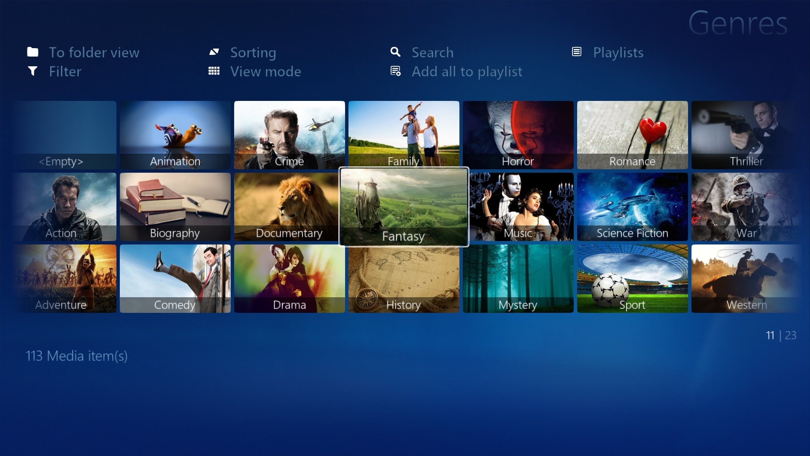The width and height of the screenshot is (810, 456).
Task: Select the History genre thumbnail
Action: 404,280
